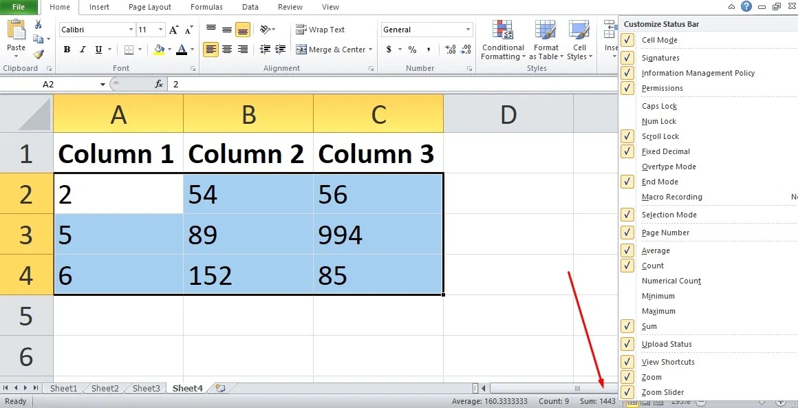
Task: Open Conditional Formatting
Action: [x=502, y=41]
